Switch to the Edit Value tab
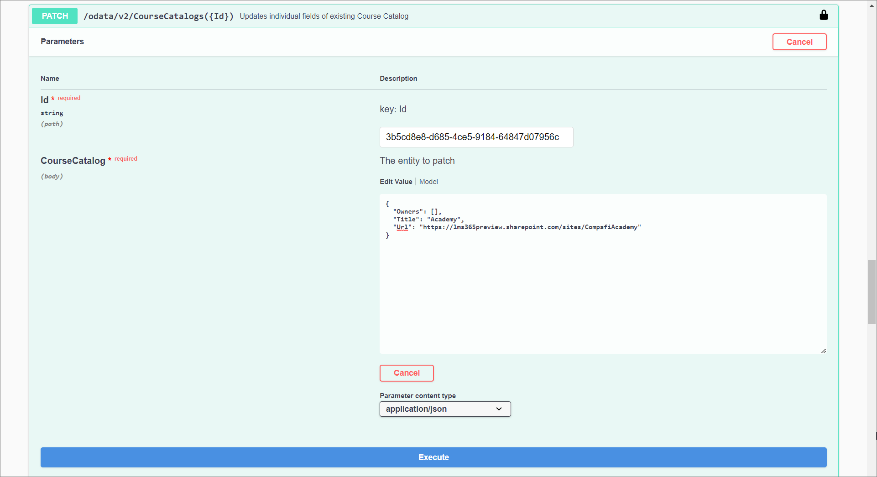The width and height of the screenshot is (877, 477). click(396, 182)
